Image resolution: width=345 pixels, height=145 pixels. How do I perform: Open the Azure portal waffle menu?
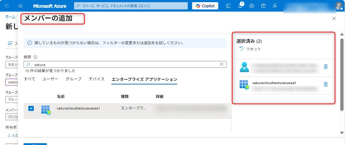[x=7, y=6]
